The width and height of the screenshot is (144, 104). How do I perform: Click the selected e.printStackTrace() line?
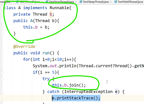point(76,98)
